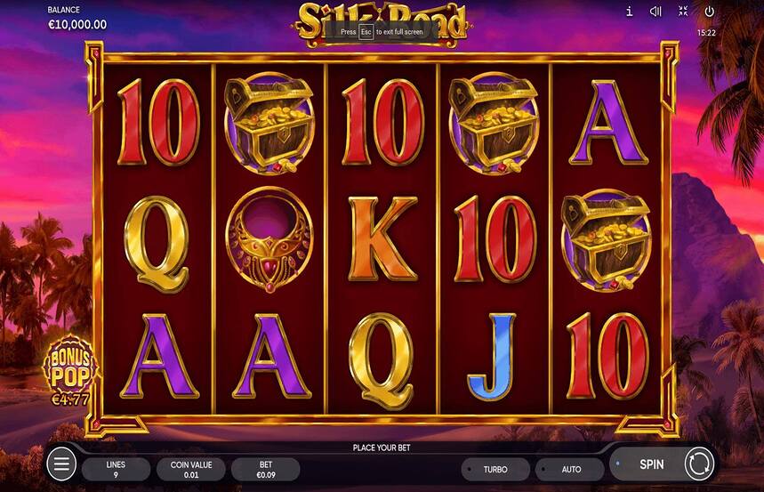Enable Auto spin
764x492 pixels.
pyautogui.click(x=569, y=469)
